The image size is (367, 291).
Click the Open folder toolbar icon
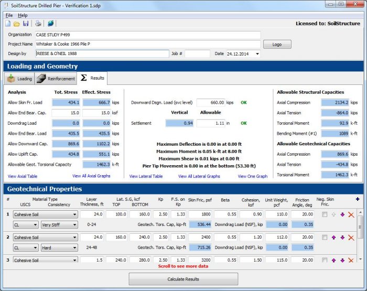[17, 24]
